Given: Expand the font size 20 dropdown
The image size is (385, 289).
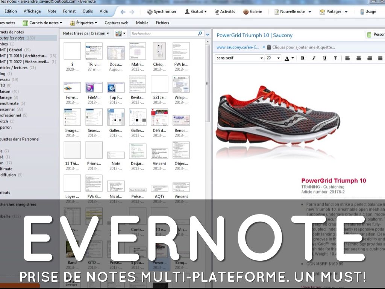Looking at the screenshot, I should (273, 58).
